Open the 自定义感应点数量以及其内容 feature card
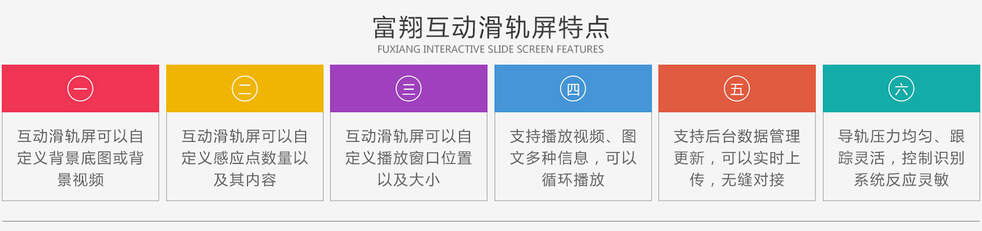This screenshot has width=982, height=231. [x=244, y=157]
